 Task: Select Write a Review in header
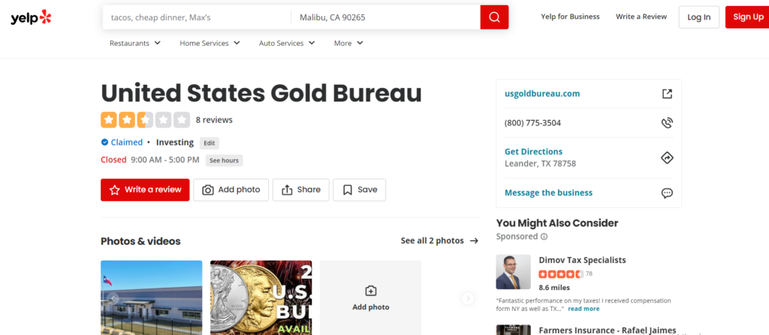(641, 17)
